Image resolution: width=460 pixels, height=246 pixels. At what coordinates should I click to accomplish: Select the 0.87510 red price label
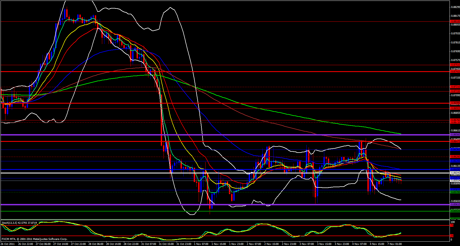455,65
